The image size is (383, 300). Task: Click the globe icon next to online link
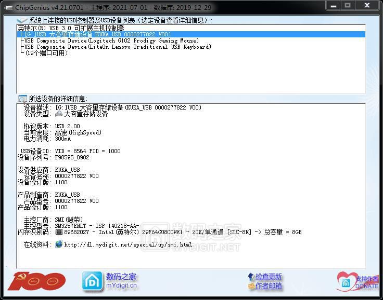point(59,244)
